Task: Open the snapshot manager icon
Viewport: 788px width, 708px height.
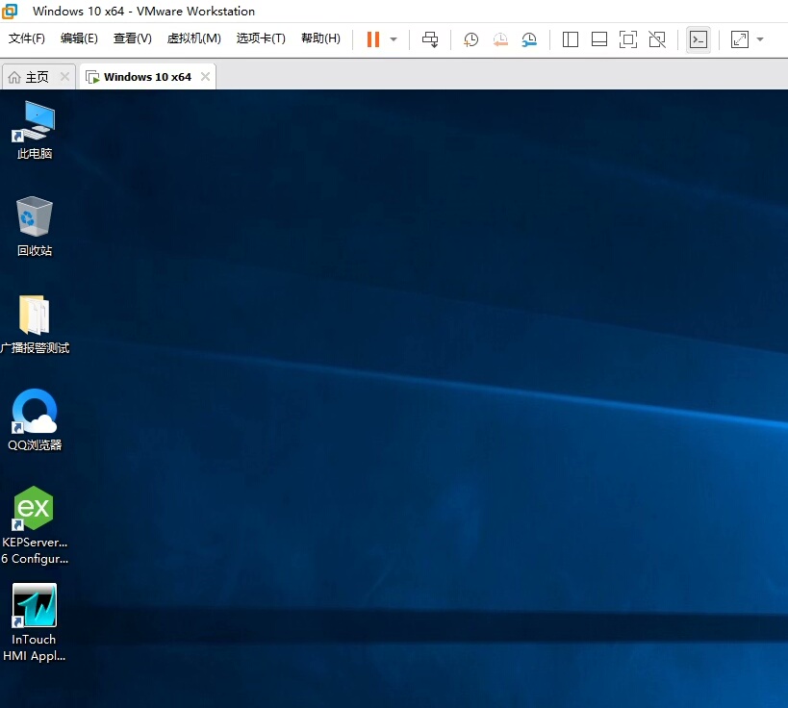Action: (529, 39)
